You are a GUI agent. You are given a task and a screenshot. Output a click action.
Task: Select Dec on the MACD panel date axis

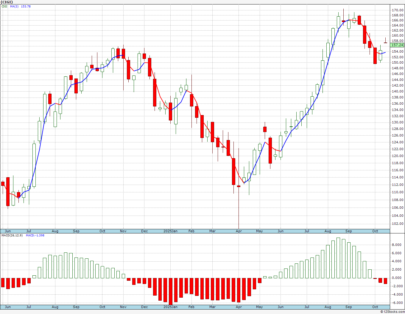[144, 307]
